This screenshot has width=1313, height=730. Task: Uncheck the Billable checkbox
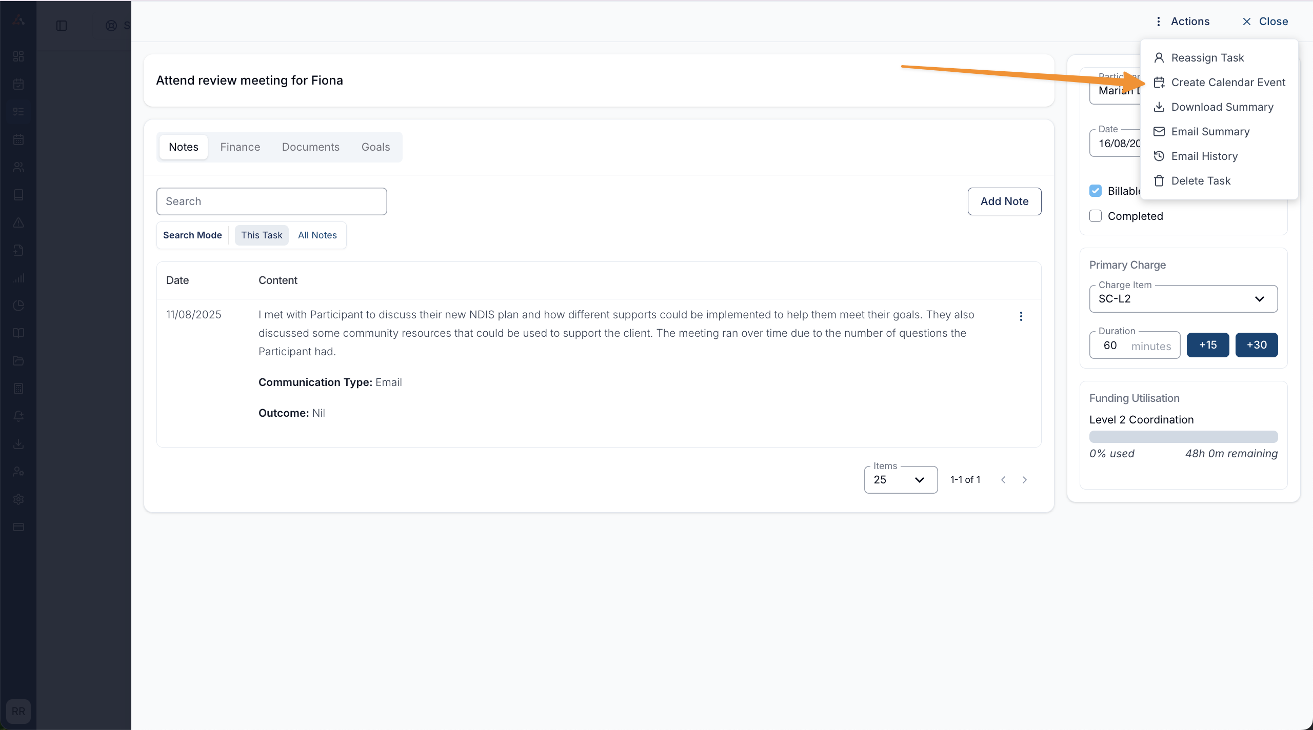click(x=1096, y=191)
